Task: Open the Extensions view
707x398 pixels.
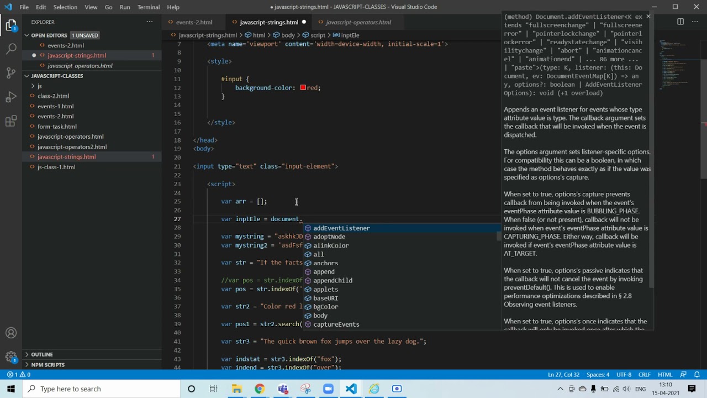Action: (x=11, y=122)
